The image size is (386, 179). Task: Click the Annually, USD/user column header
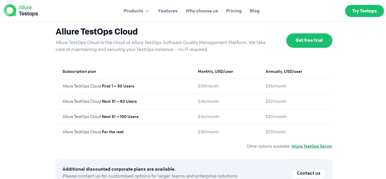pyautogui.click(x=284, y=71)
